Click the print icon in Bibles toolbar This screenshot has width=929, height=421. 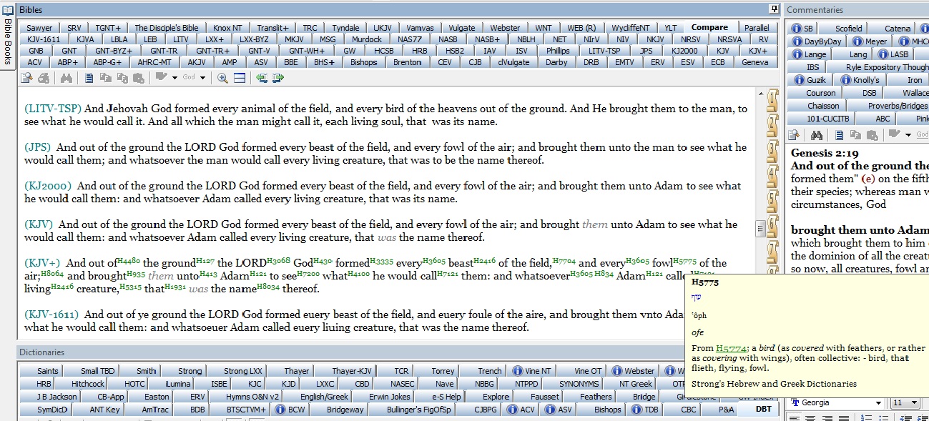[44, 78]
